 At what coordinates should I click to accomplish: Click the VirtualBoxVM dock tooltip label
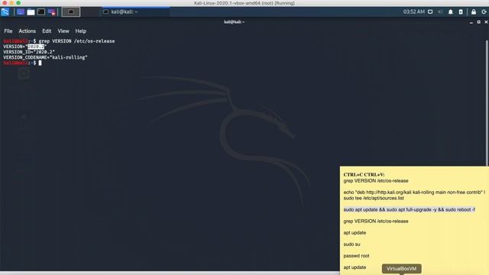point(401,269)
